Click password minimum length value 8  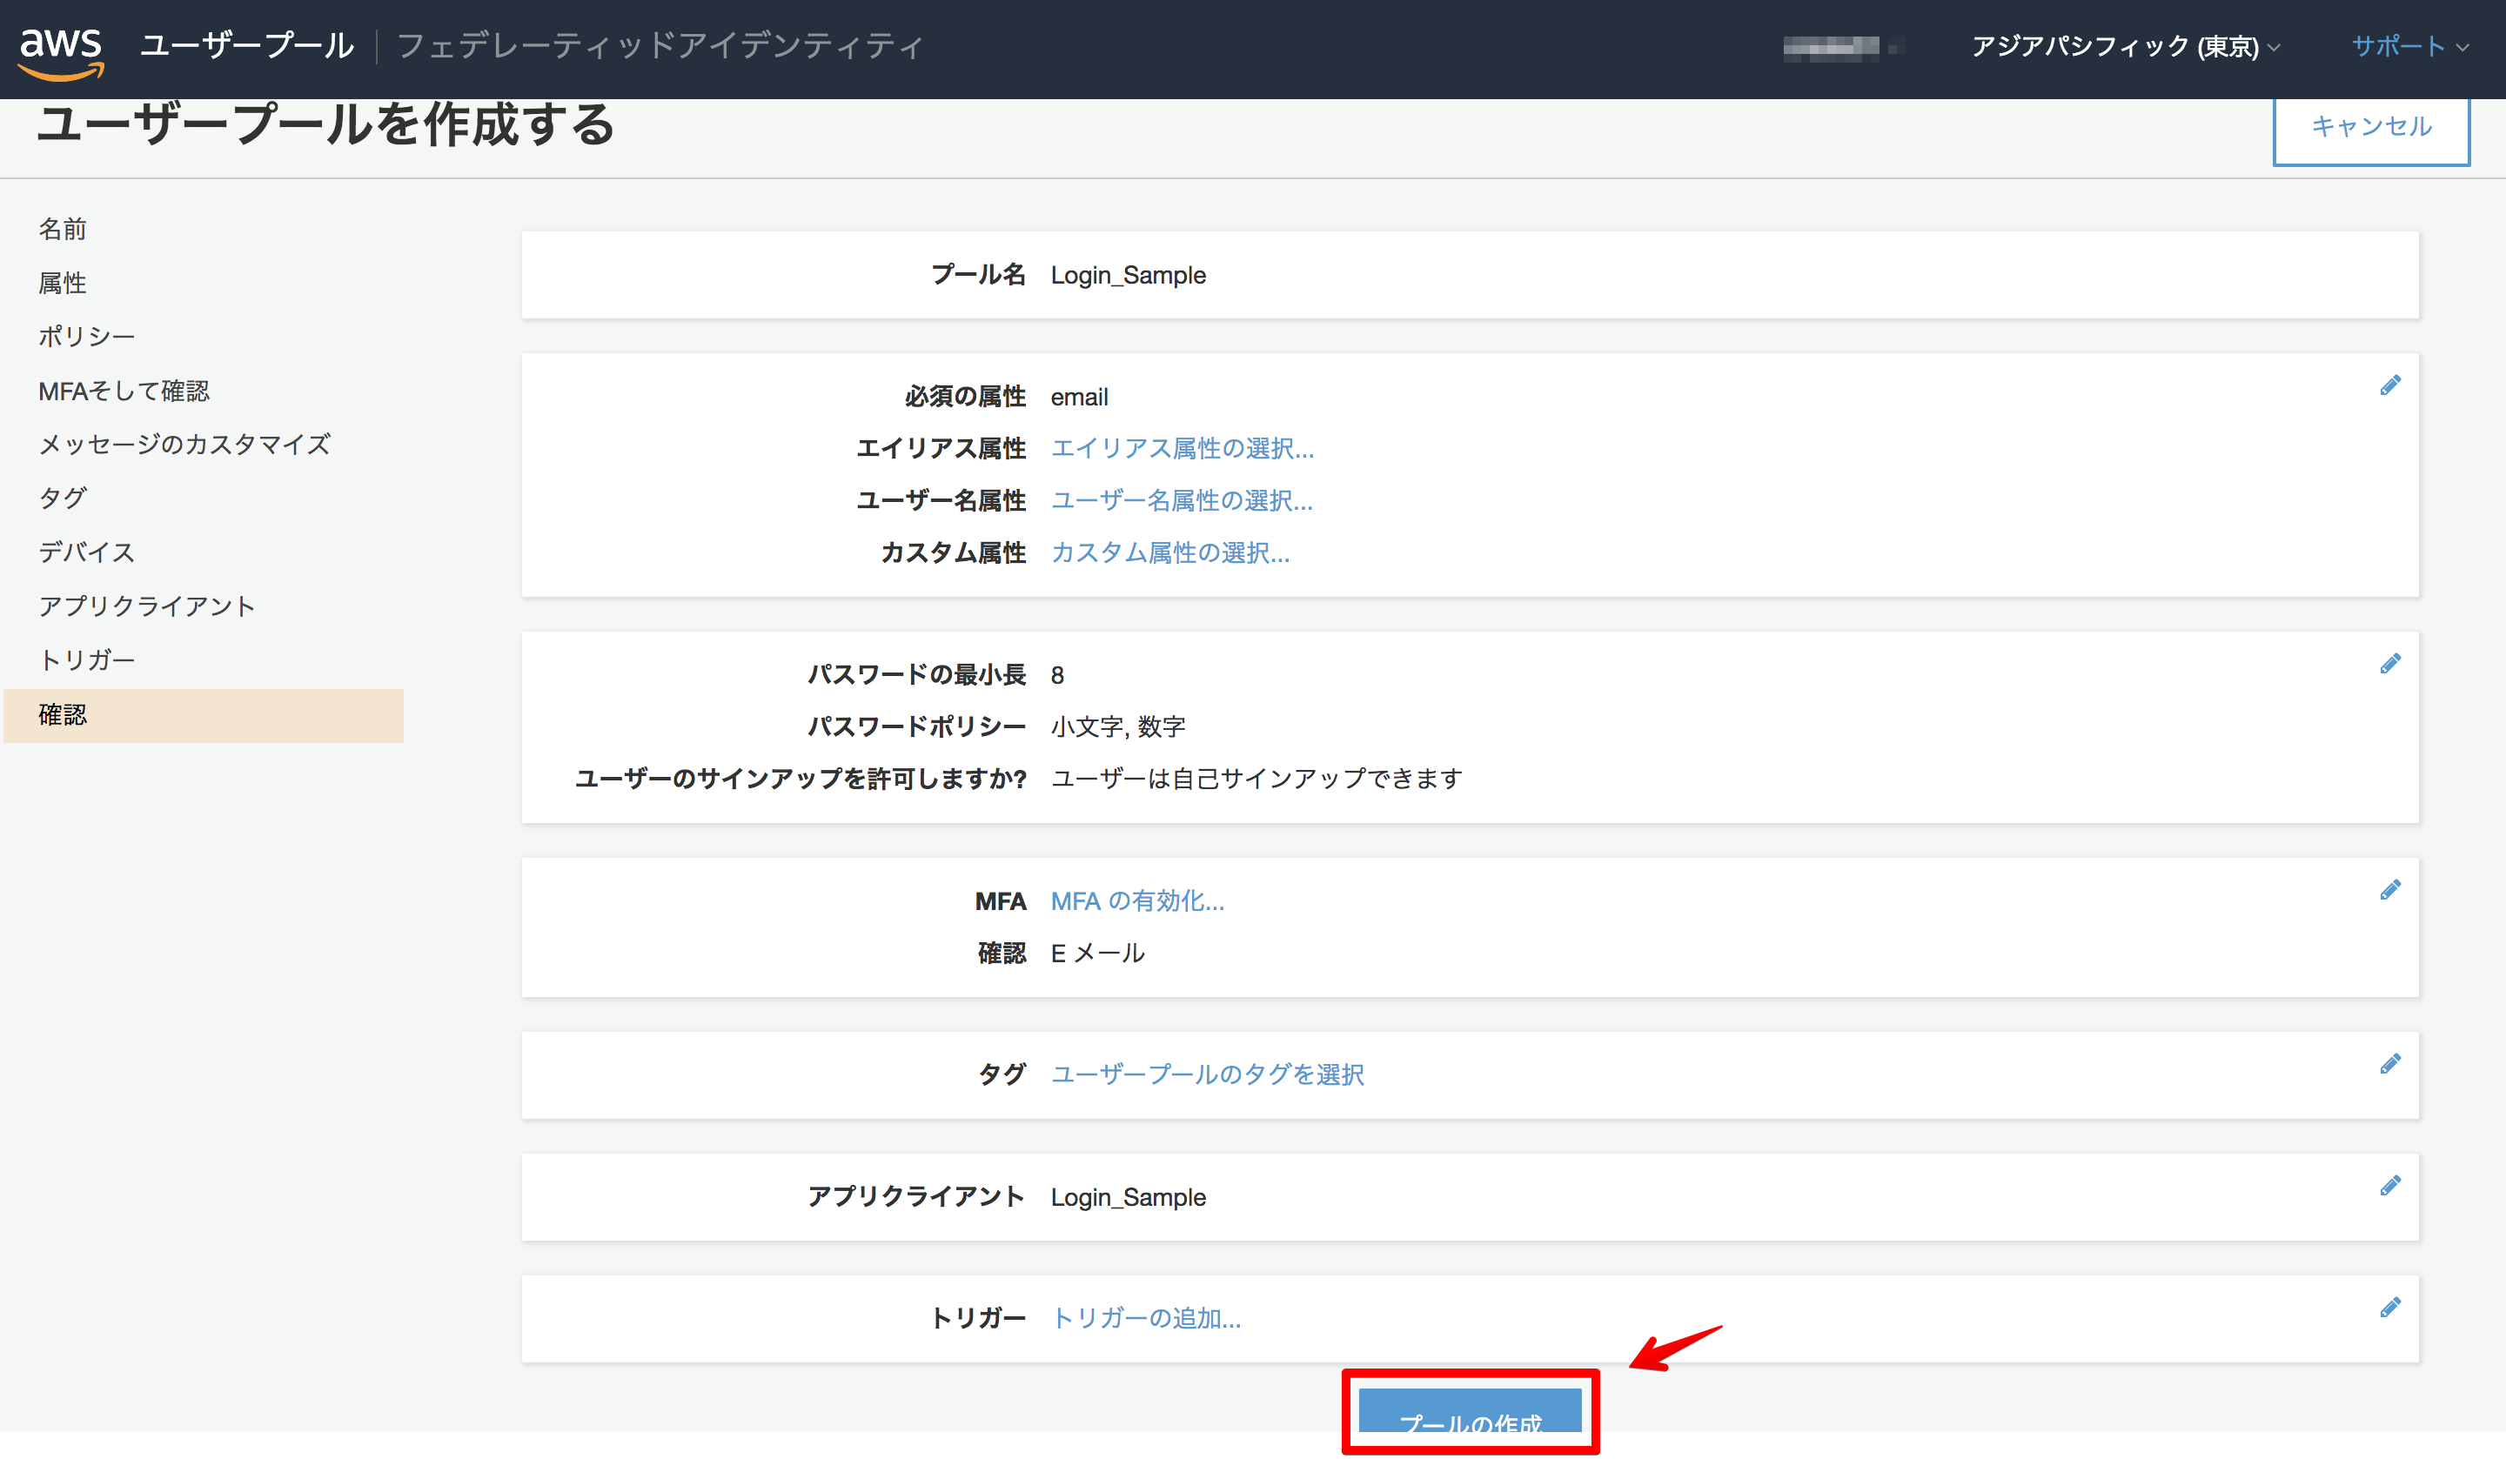click(1057, 676)
